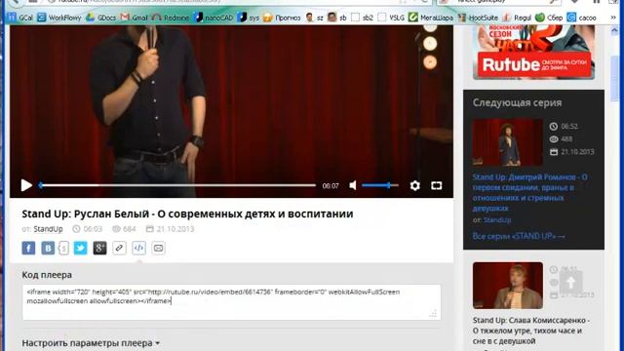This screenshot has height=351, width=624.
Task: Open the Сбер bookmark
Action: 549,18
